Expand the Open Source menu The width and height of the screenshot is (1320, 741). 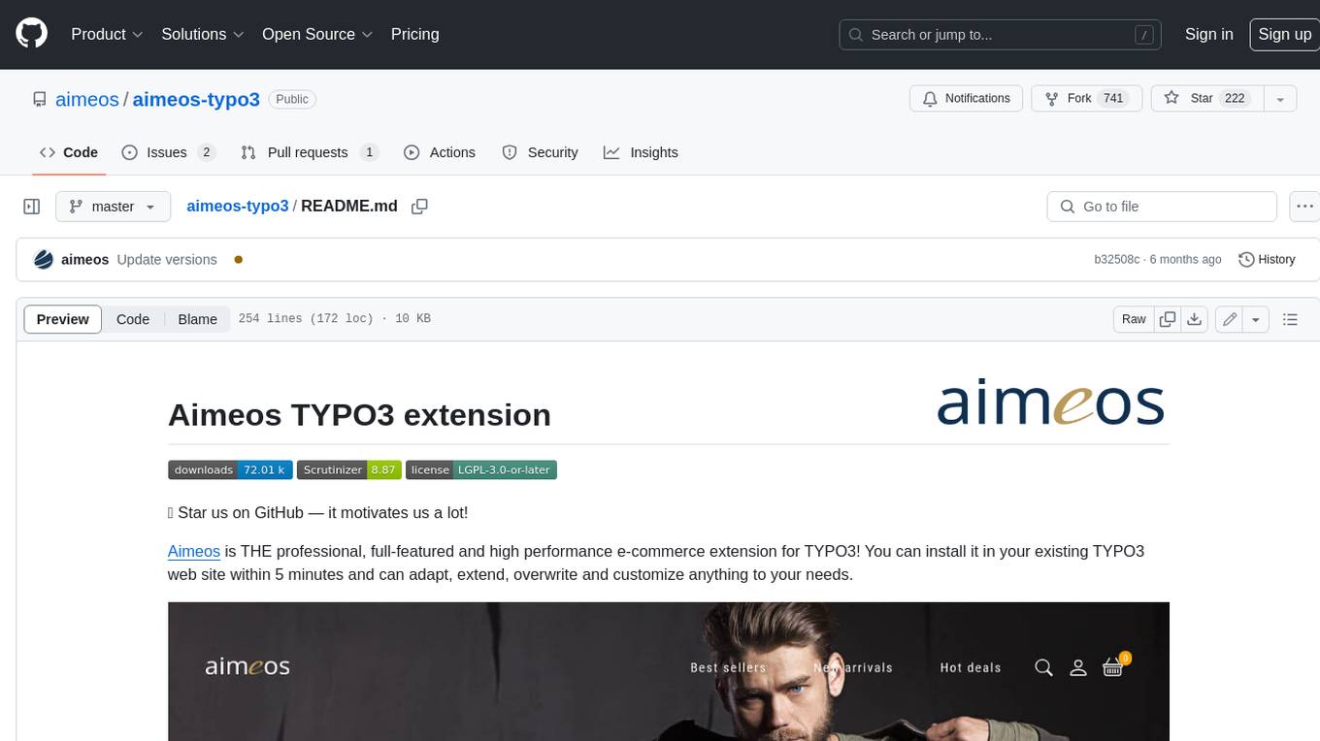(x=317, y=34)
